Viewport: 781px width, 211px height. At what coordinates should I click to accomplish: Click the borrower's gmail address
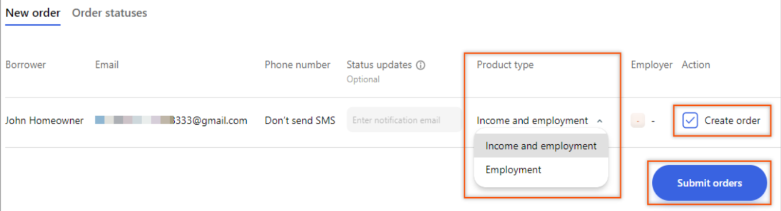[171, 121]
